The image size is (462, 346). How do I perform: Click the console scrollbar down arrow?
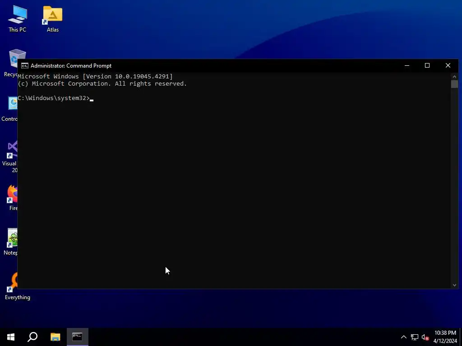point(454,285)
